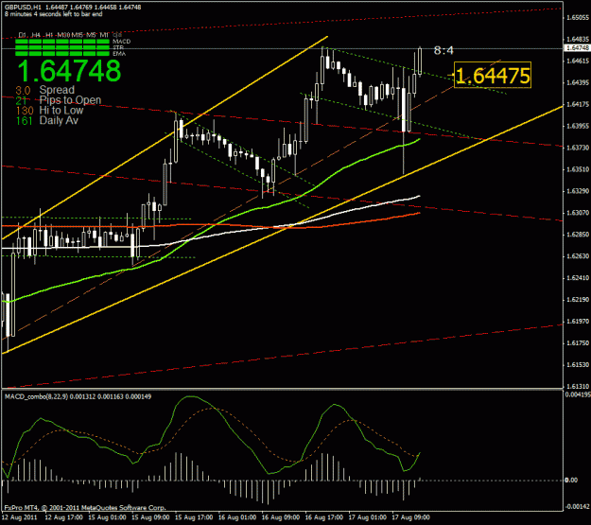
Task: Select the solid green MACD line in indicator window
Action: [x=192, y=396]
